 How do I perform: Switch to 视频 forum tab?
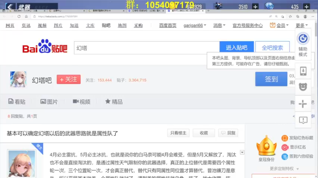pyautogui.click(x=81, y=102)
